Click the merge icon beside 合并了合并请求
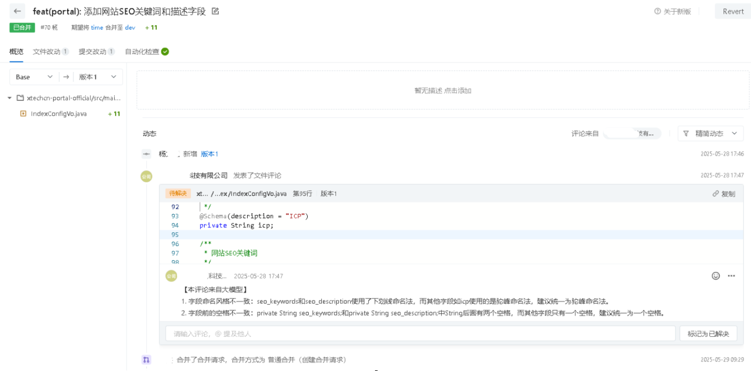Screen dimensions: 751x371 tap(146, 360)
